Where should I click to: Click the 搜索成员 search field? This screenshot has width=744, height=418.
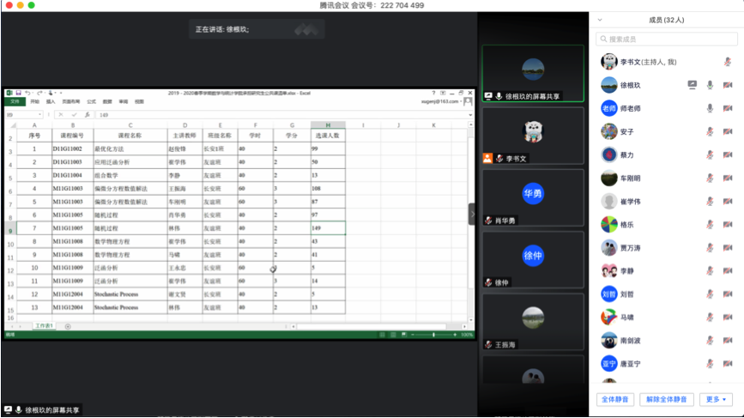[668, 39]
